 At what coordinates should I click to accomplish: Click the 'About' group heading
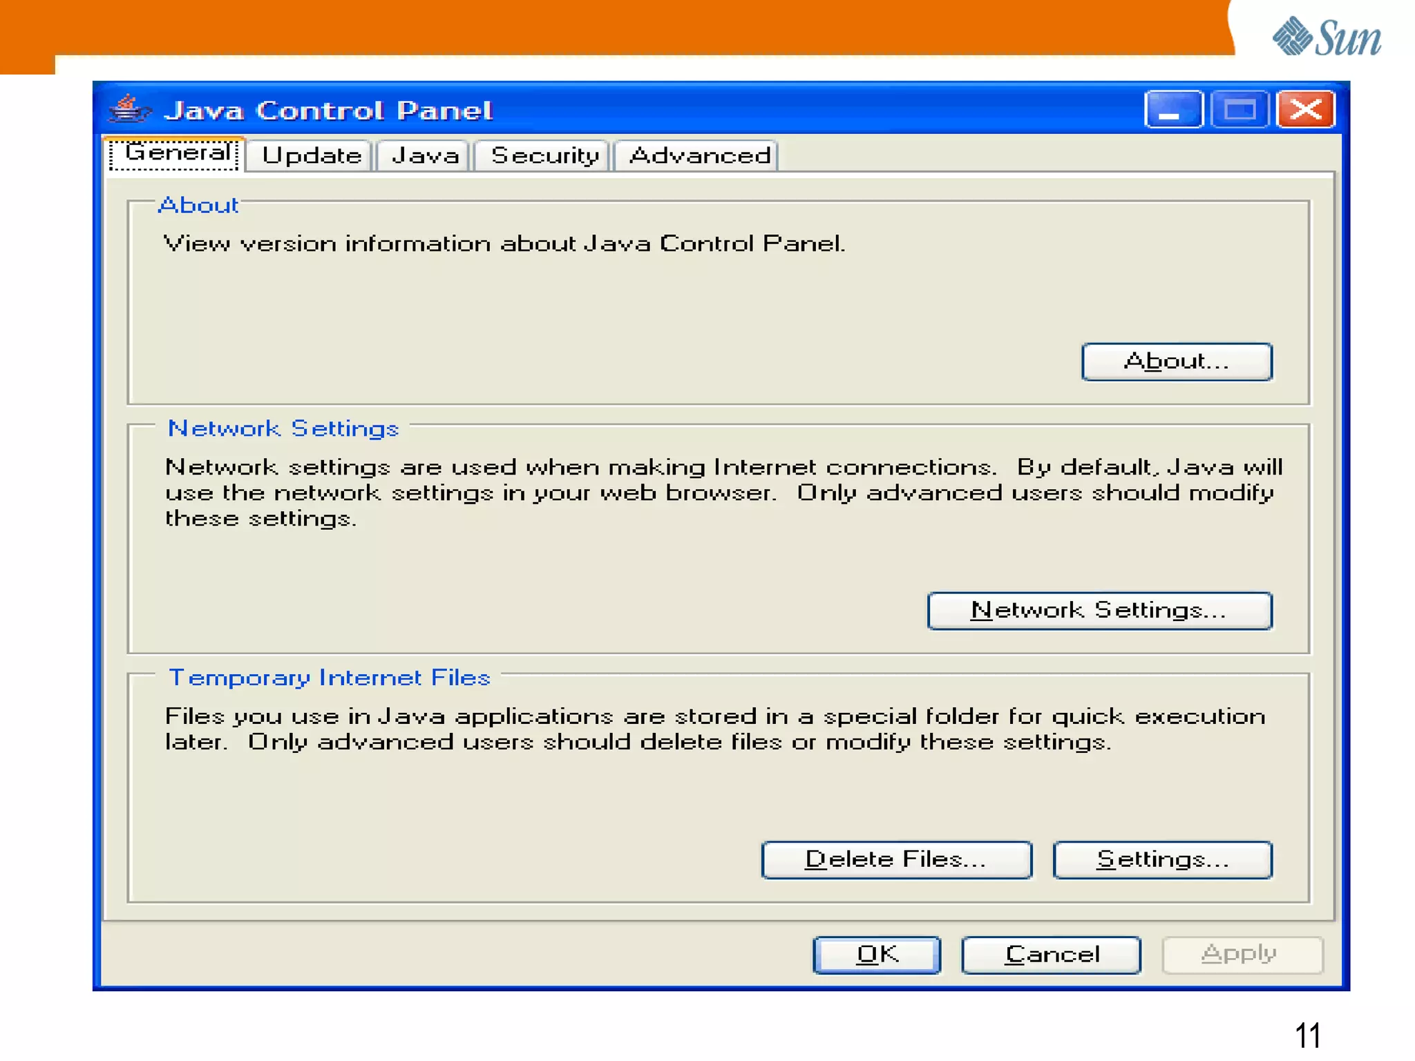[x=198, y=205]
